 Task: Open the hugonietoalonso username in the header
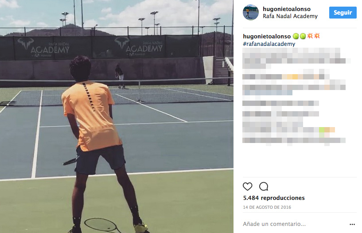[x=287, y=9]
